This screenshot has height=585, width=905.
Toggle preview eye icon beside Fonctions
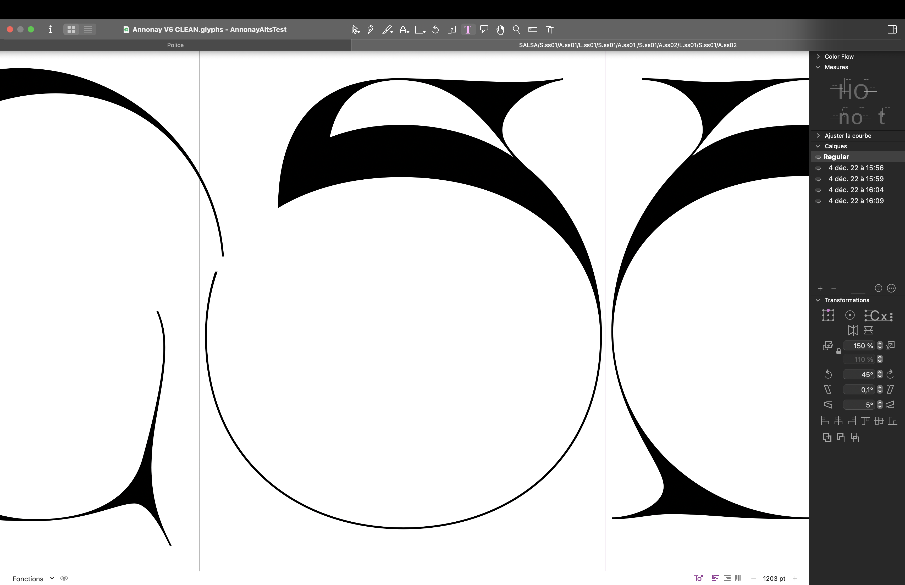(64, 578)
